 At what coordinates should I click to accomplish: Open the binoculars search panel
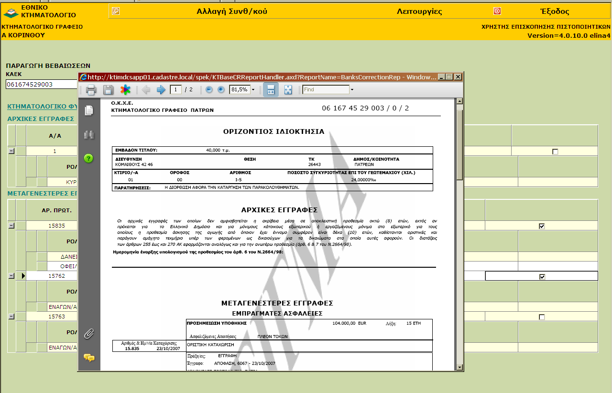(88, 135)
